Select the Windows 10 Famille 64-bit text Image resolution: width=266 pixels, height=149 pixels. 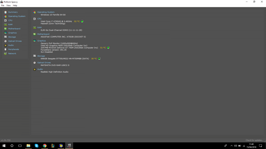[x=53, y=15]
